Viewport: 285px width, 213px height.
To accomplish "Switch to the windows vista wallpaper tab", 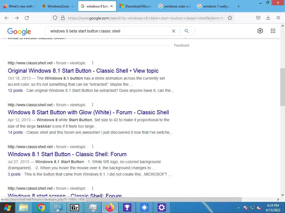I will [x=175, y=6].
